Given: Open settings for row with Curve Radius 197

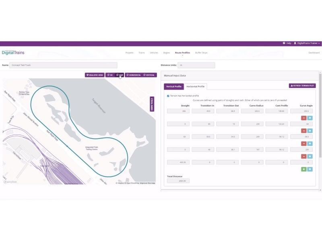Looking at the screenshot, I should [310, 156].
